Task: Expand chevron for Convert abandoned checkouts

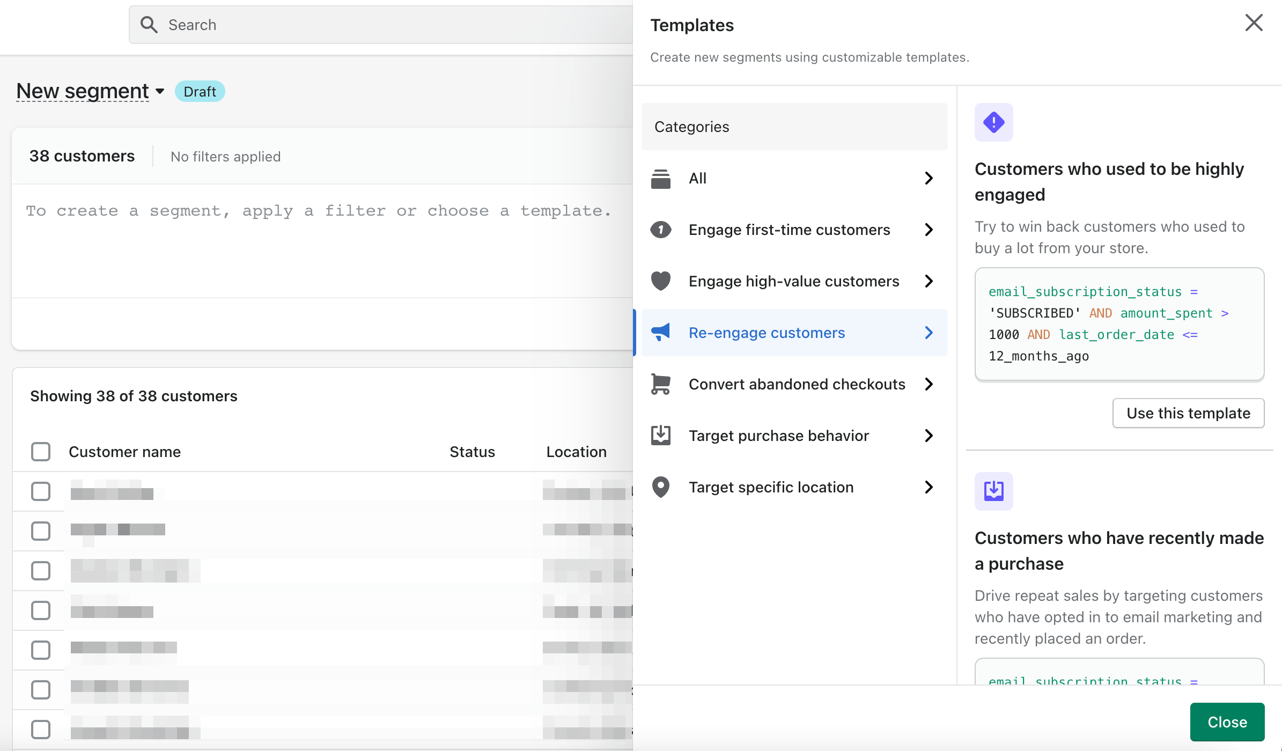Action: coord(929,384)
